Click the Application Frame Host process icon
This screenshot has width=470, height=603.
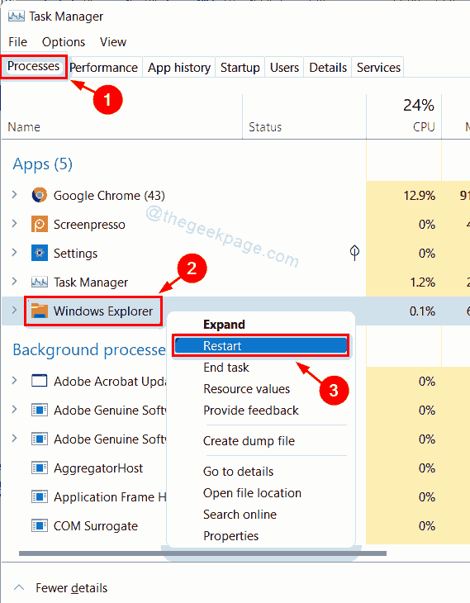click(39, 497)
